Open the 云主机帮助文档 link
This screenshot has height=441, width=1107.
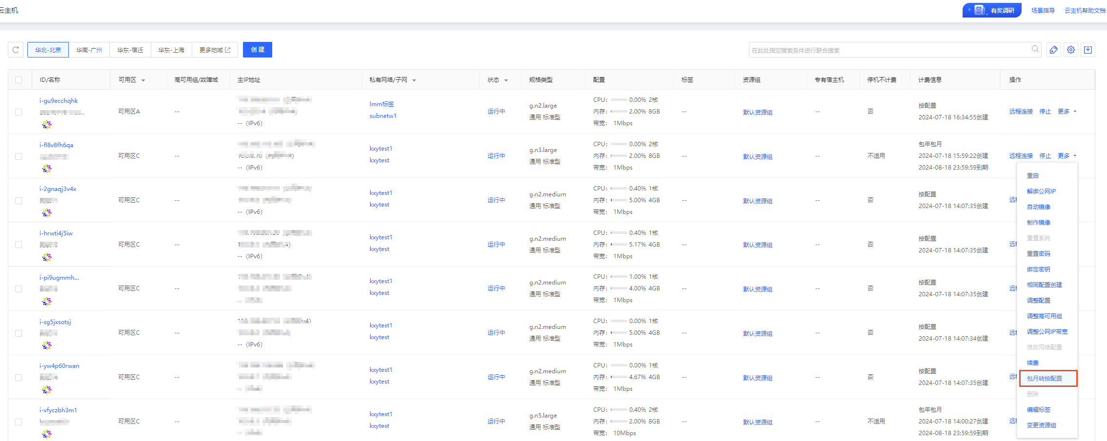point(1085,10)
